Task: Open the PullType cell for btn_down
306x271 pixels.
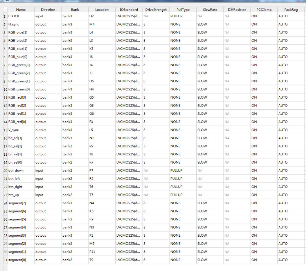Action: [x=183, y=170]
